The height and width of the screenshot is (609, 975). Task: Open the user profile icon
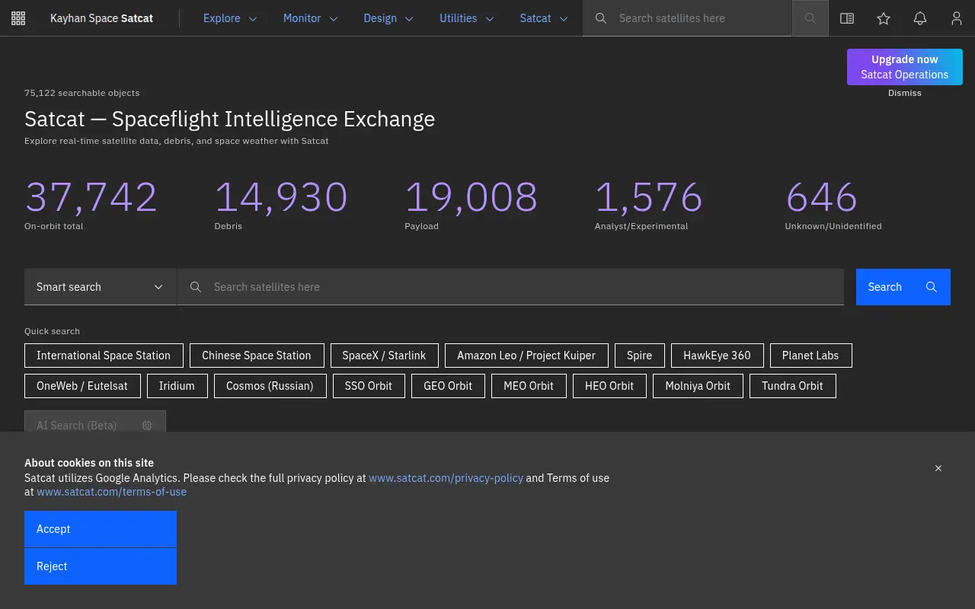coord(957,18)
